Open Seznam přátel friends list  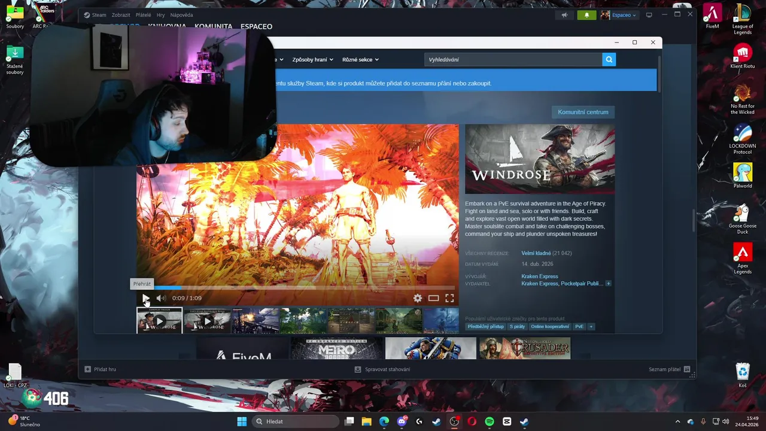coord(669,369)
